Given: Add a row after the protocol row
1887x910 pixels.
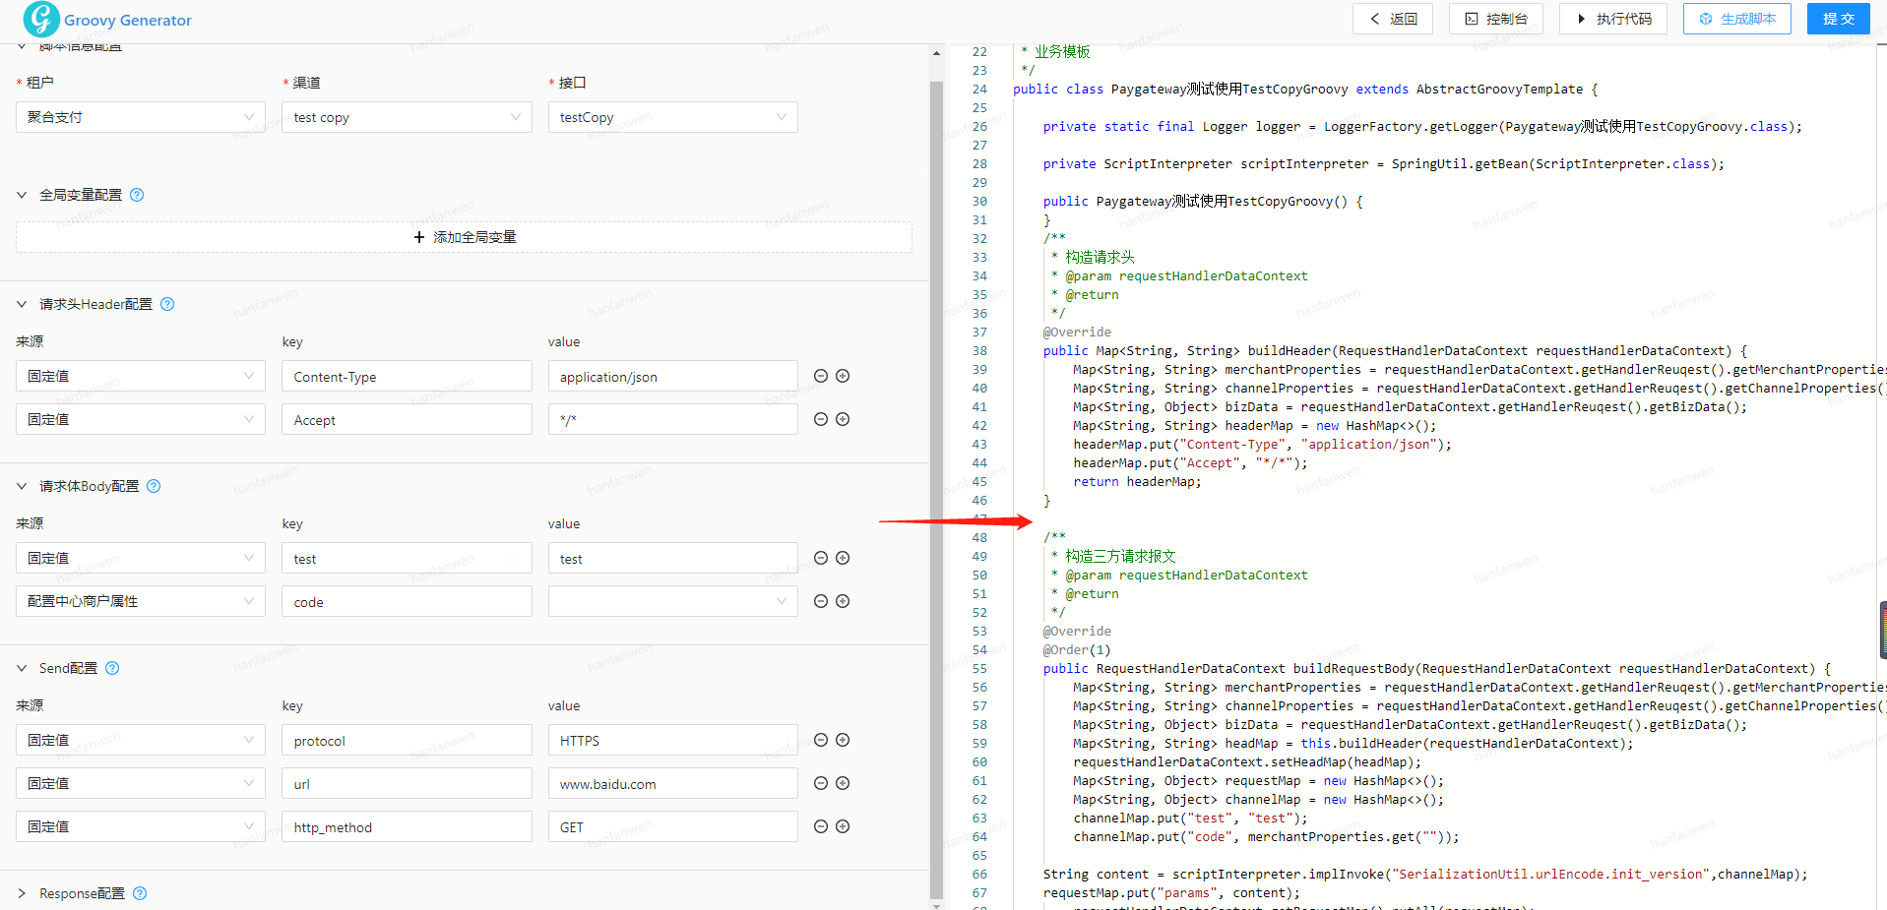Looking at the screenshot, I should [x=843, y=740].
